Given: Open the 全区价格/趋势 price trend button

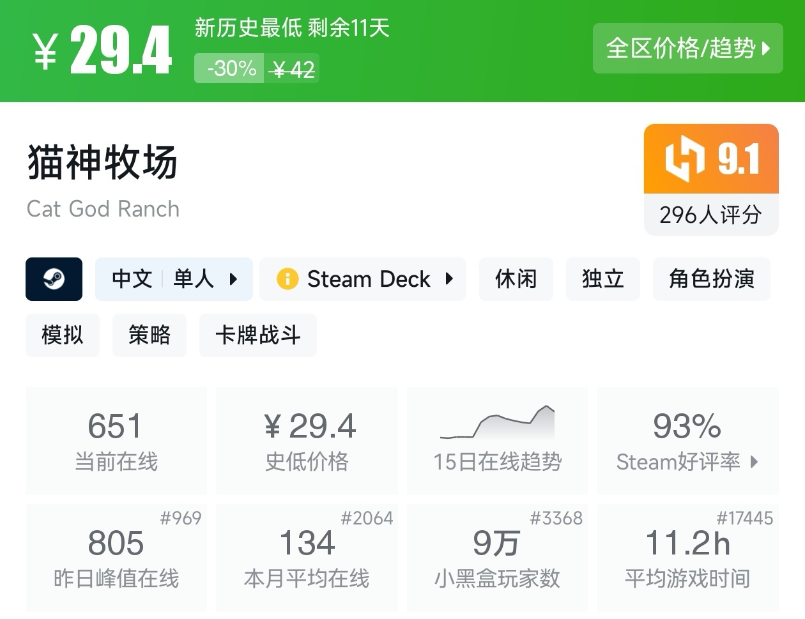Looking at the screenshot, I should point(687,48).
